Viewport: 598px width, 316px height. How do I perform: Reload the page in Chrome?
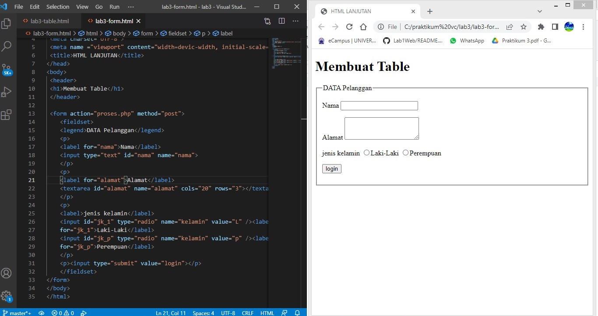pyautogui.click(x=349, y=27)
